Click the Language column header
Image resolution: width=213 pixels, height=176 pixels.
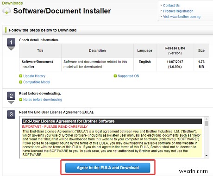145,50
